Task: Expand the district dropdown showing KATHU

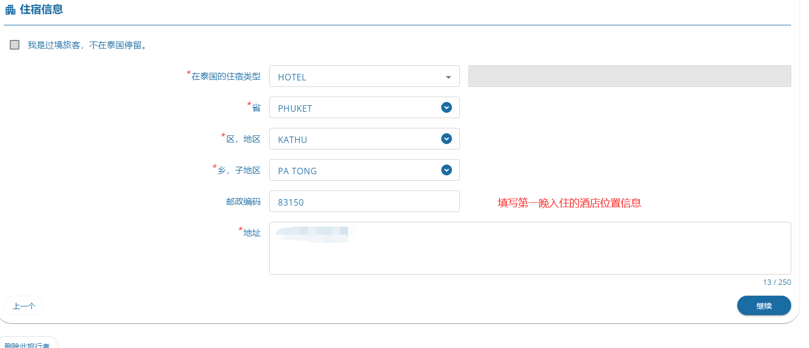Action: [364, 139]
